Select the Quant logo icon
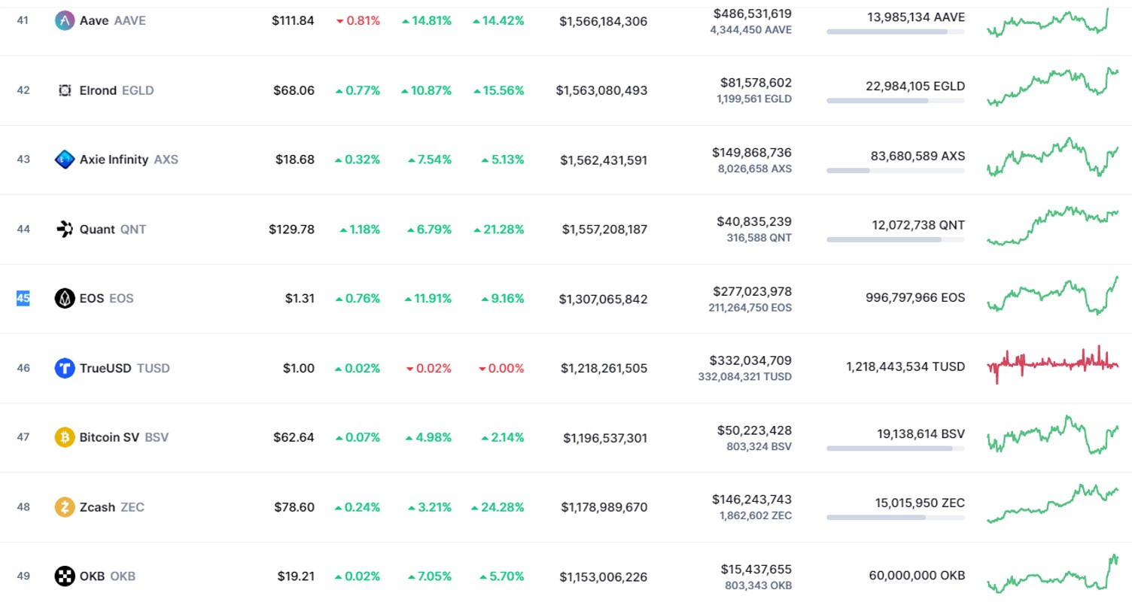The height and width of the screenshot is (602, 1132). pyautogui.click(x=65, y=229)
